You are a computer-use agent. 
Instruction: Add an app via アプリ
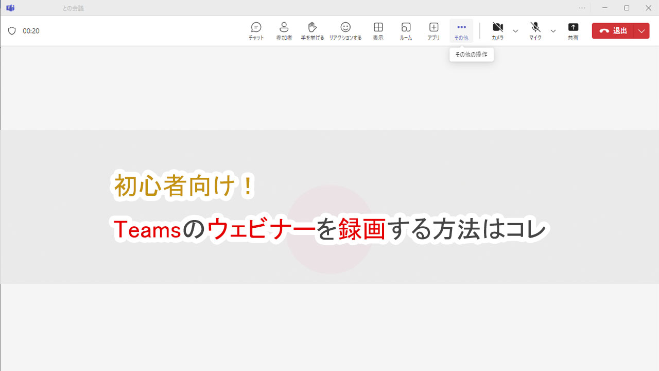click(x=433, y=30)
